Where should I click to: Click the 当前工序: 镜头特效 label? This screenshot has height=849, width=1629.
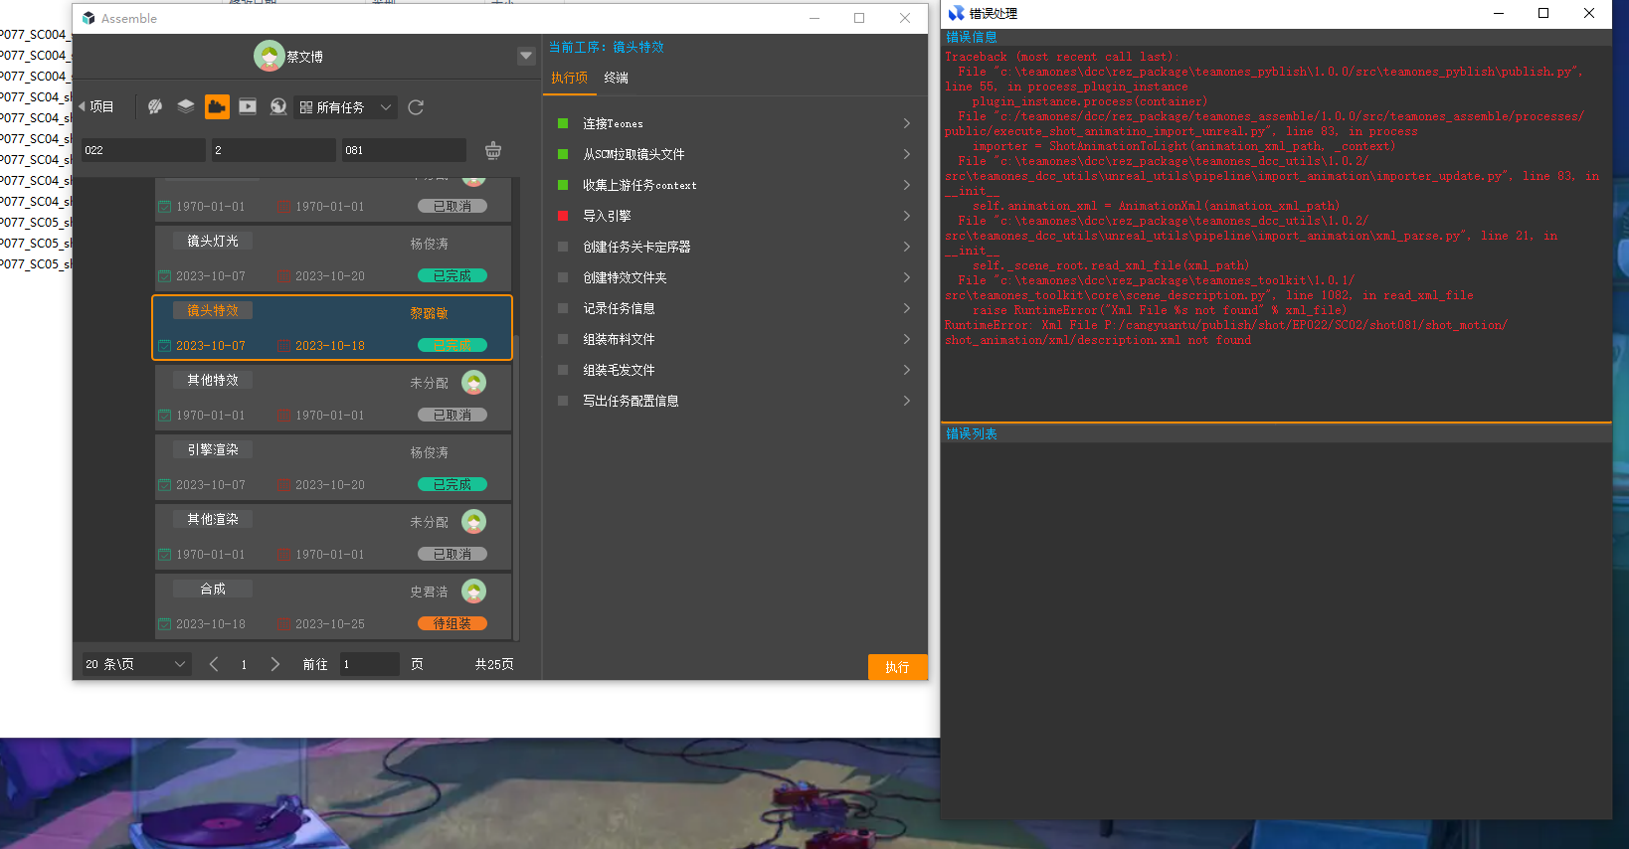[x=607, y=47]
